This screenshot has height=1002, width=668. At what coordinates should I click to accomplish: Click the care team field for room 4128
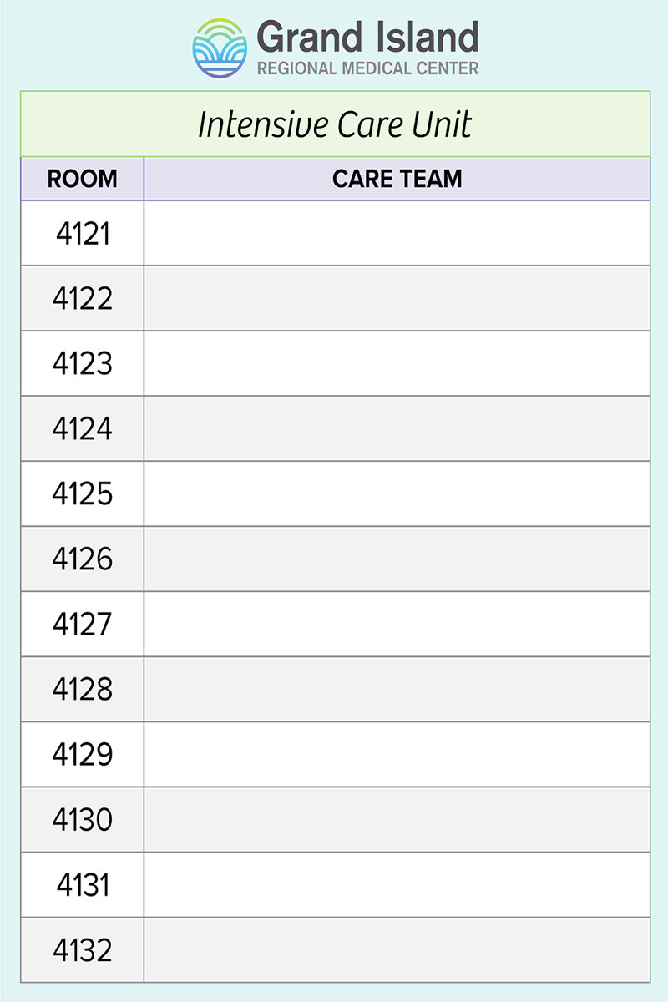[397, 689]
